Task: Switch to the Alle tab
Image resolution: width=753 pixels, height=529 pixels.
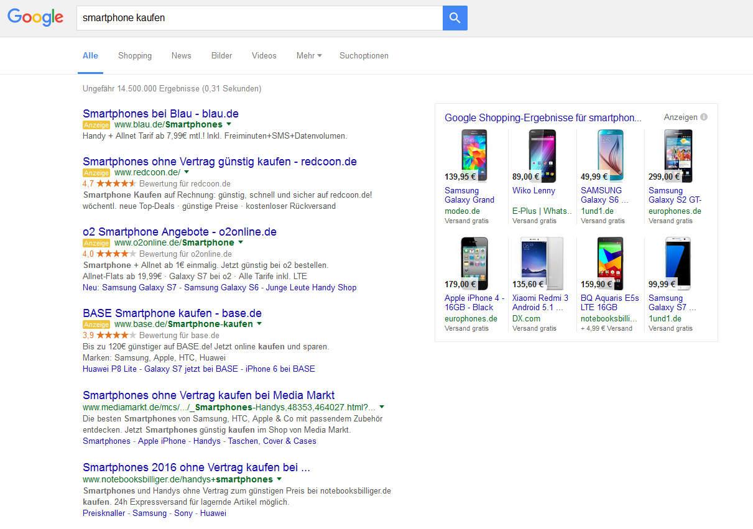Action: pyautogui.click(x=90, y=55)
